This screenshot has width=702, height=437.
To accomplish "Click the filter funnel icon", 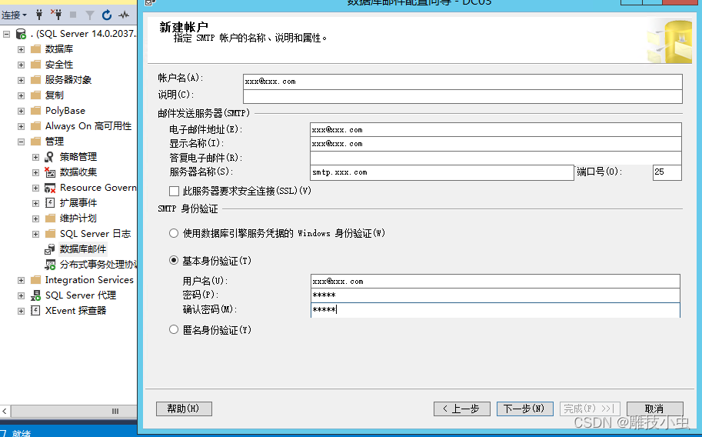I will tap(89, 15).
